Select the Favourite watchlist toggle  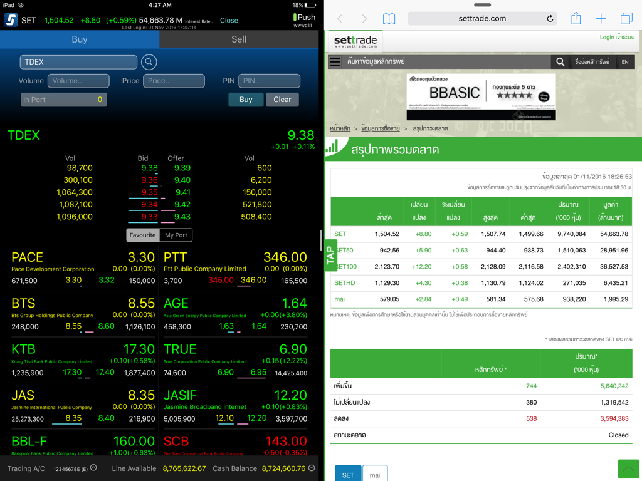point(143,235)
